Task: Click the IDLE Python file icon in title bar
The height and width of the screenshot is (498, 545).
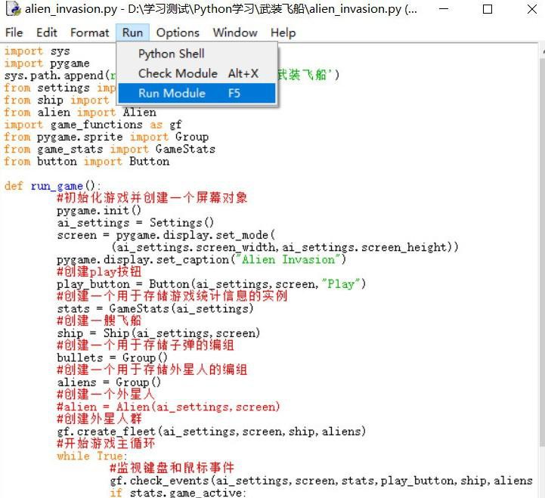Action: pos(13,8)
